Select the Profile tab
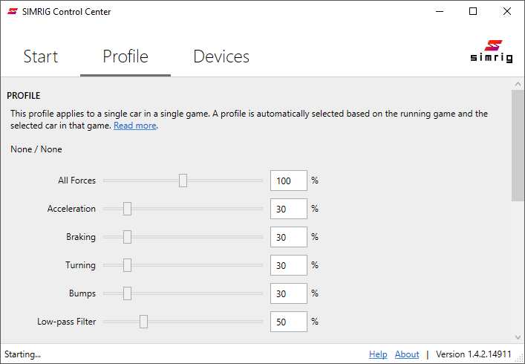The height and width of the screenshot is (364, 525). tap(125, 56)
